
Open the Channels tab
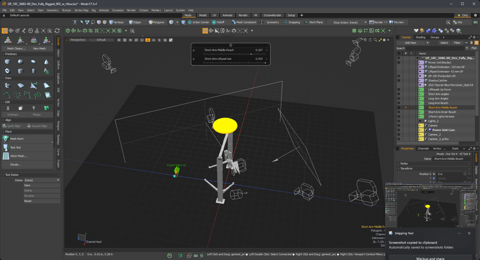(423, 148)
